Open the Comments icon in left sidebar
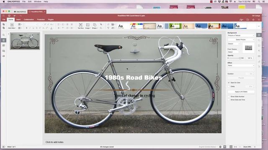 pos(4,45)
